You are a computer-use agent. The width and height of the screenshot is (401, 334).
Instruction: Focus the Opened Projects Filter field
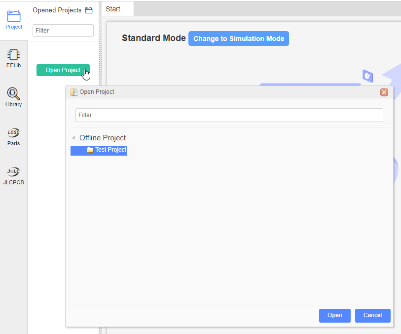(63, 31)
